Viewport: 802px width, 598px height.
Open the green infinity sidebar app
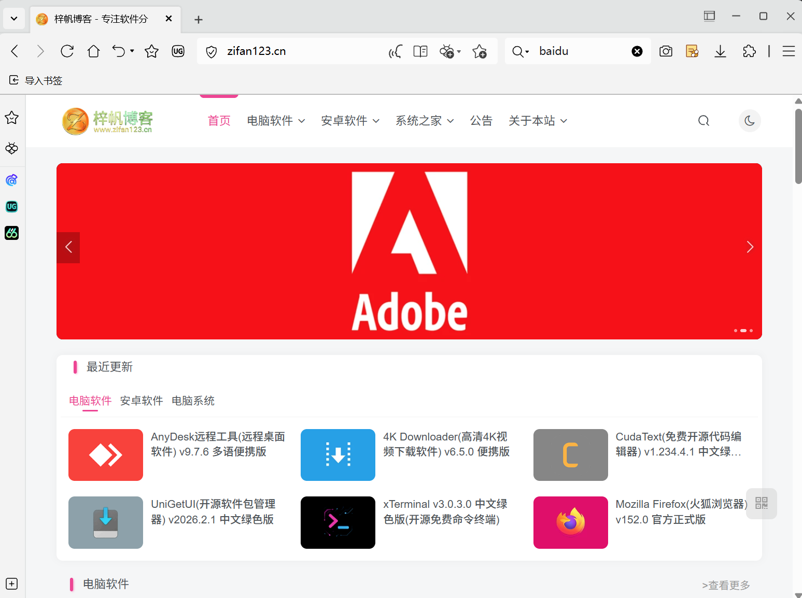[x=12, y=233]
